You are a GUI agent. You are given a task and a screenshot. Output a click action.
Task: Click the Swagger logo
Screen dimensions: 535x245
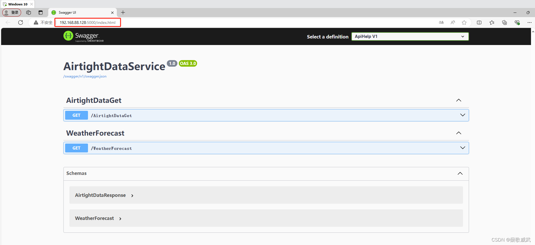pyautogui.click(x=83, y=36)
